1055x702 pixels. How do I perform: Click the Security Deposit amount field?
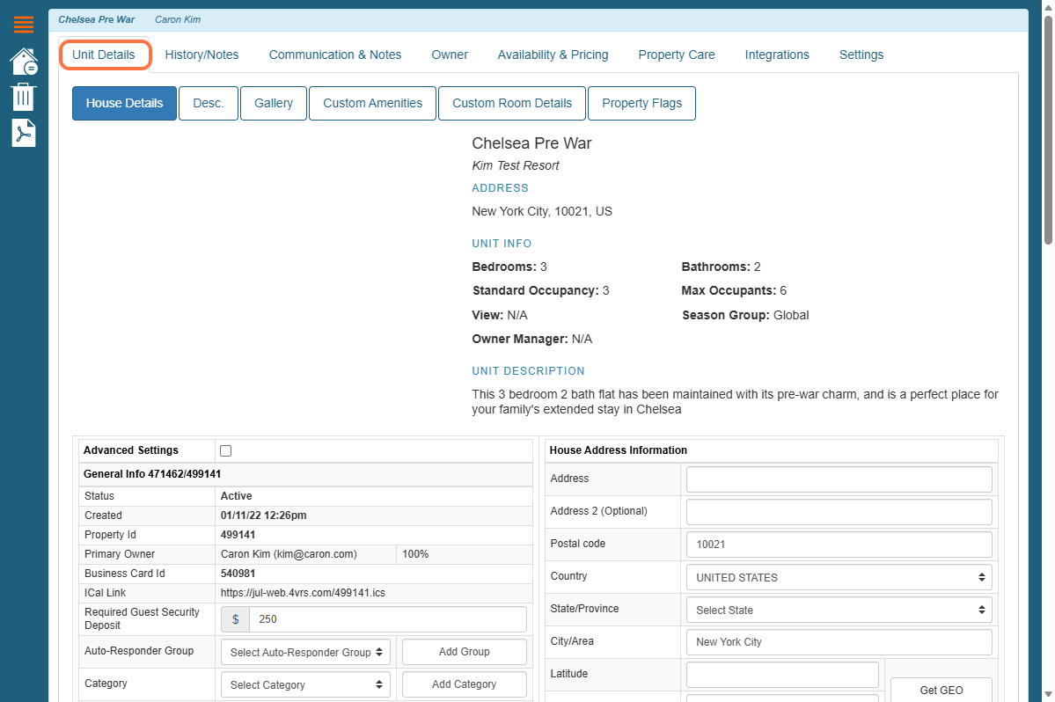click(x=387, y=619)
